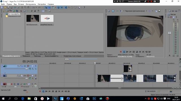Toggle Auto Ripple mode
This screenshot has height=101, width=181.
point(53,8)
